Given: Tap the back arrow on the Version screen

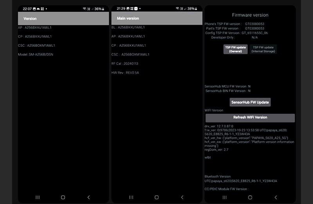Looking at the screenshot, I should (88, 197).
